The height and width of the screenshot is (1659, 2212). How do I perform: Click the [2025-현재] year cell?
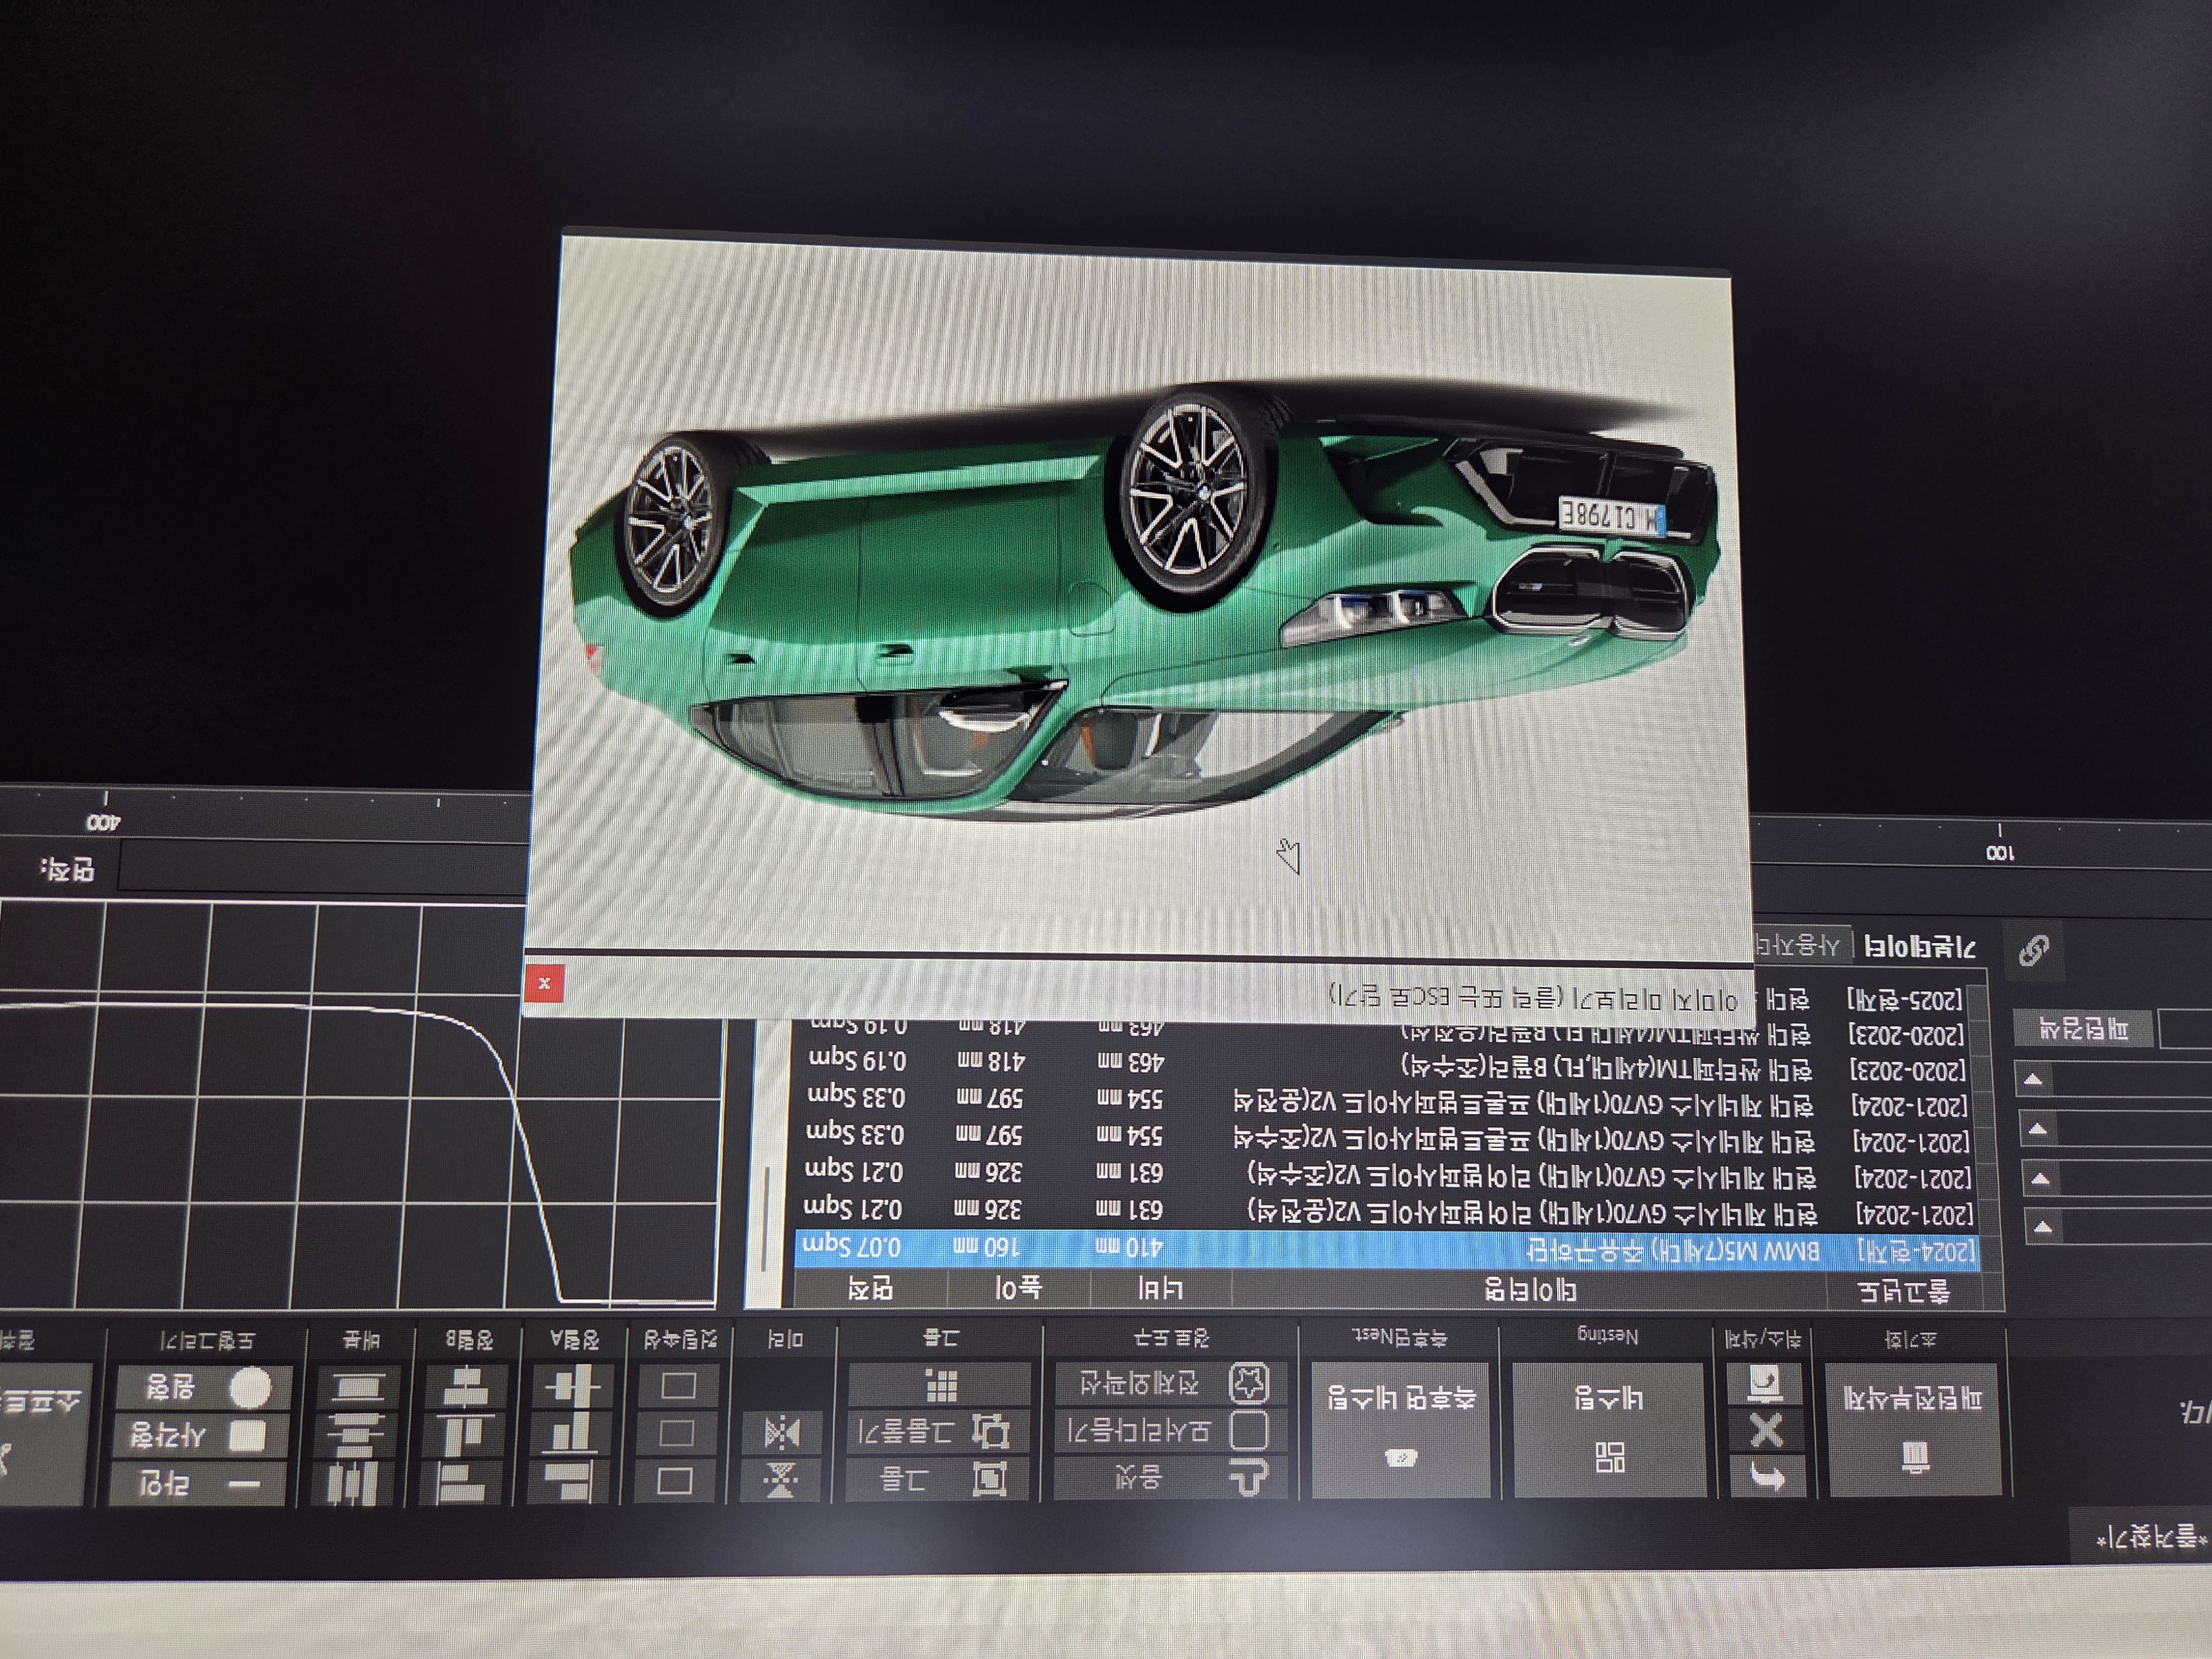tap(1905, 999)
